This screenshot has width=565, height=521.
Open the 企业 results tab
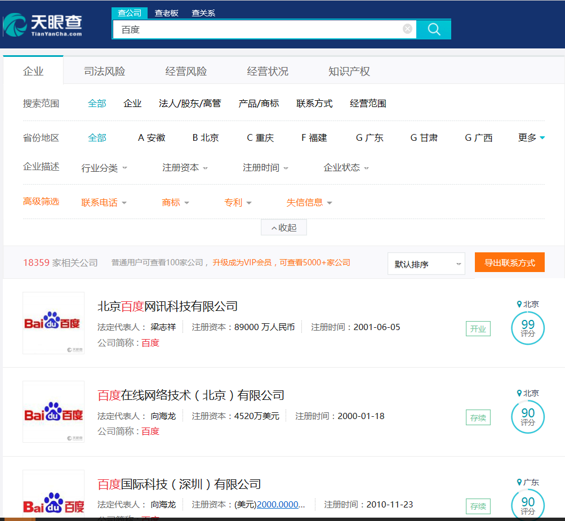point(33,71)
